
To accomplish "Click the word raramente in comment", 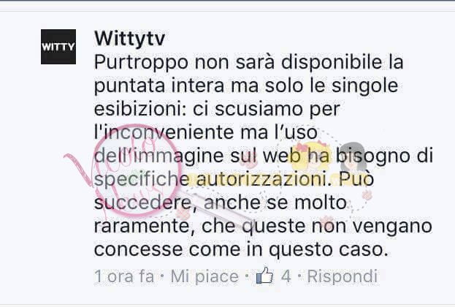I will (144, 227).
